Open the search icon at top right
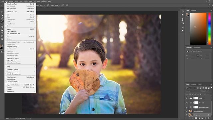The height and width of the screenshot is (120, 213). [209, 5]
